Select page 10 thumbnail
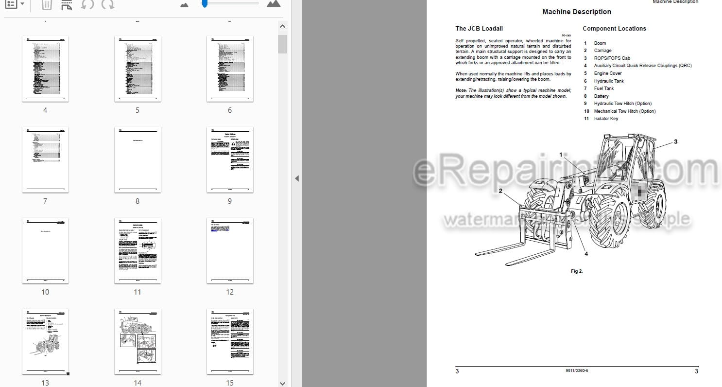722x387 pixels. pos(45,250)
